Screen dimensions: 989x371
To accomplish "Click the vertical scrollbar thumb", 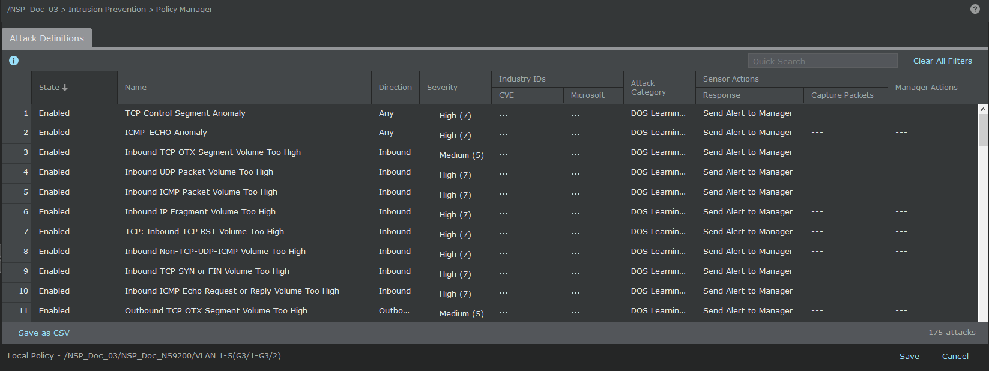I will 983,130.
